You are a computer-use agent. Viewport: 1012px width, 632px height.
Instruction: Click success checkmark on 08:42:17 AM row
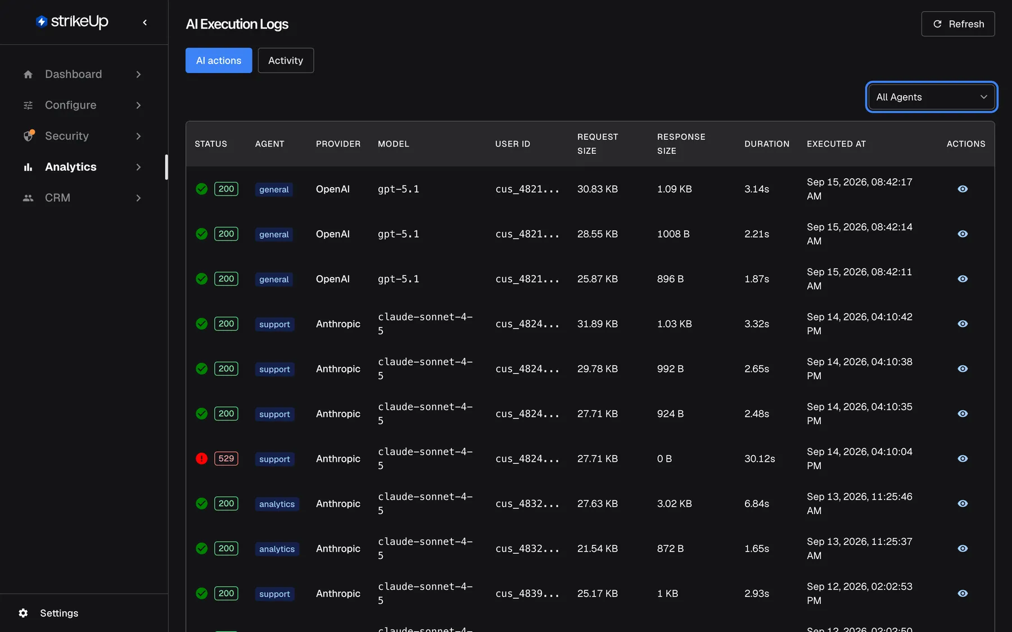pyautogui.click(x=201, y=189)
